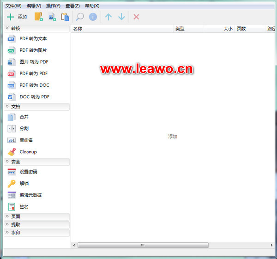Click the Cleanup brush icon
The height and width of the screenshot is (259, 277).
[x=12, y=152]
